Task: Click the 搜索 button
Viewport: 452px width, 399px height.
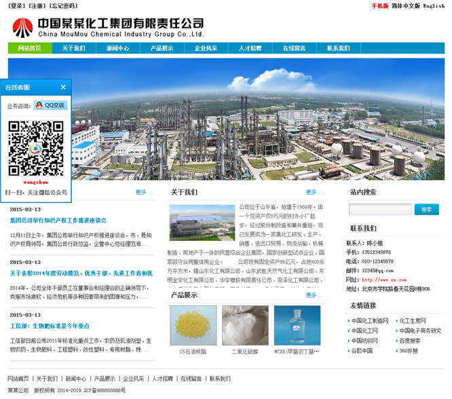Action: pos(426,210)
